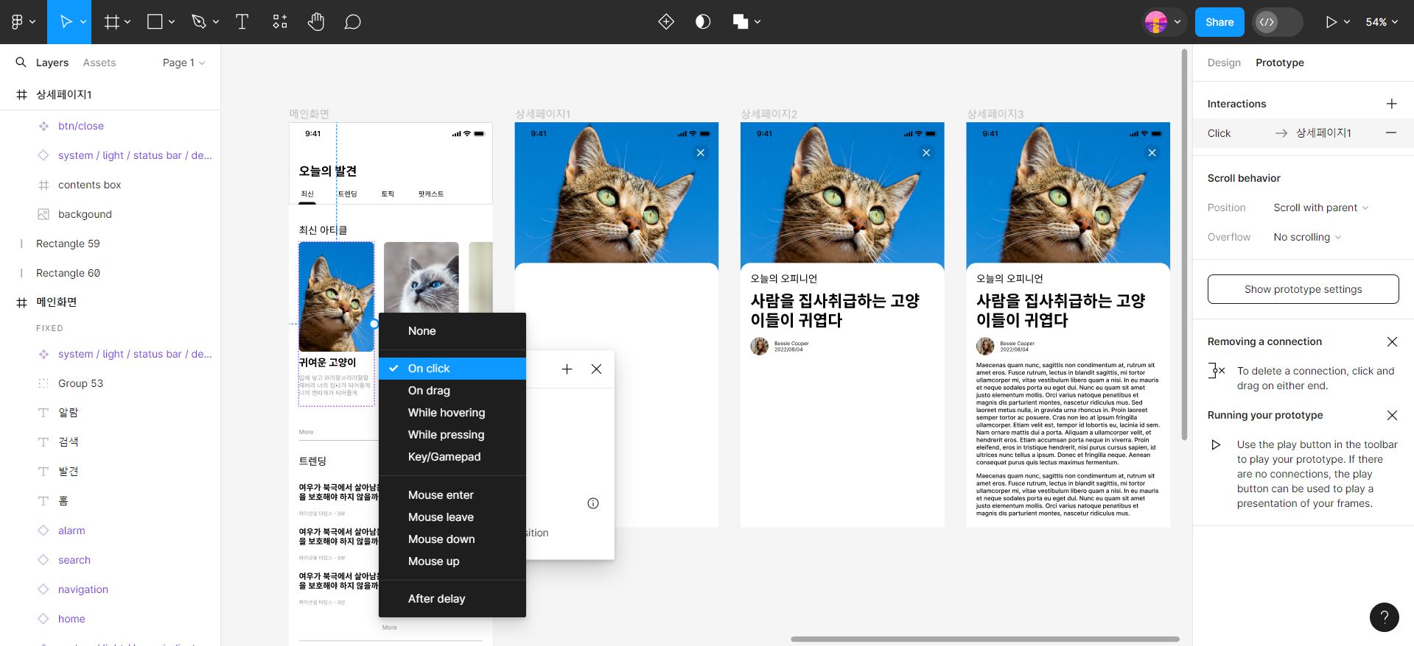
Task: Select the Hand tool
Action: [316, 22]
